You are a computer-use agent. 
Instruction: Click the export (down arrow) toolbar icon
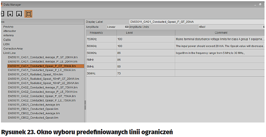point(19,14)
